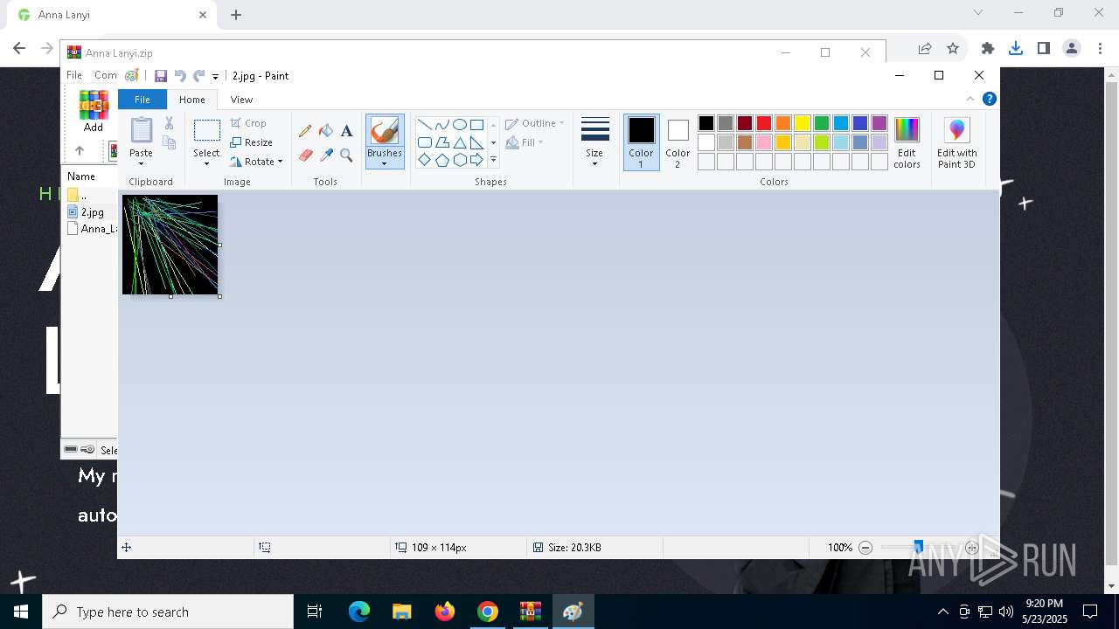This screenshot has height=629, width=1119.
Task: Open the Fill dropdown
Action: pyautogui.click(x=525, y=142)
